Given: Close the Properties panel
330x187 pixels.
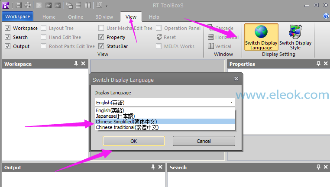Looking at the screenshot, I should tap(326, 64).
